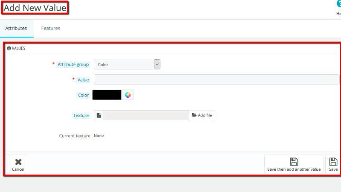Viewport: 341px width, 192px height.
Task: Open Help at top right
Action: pos(338,8)
